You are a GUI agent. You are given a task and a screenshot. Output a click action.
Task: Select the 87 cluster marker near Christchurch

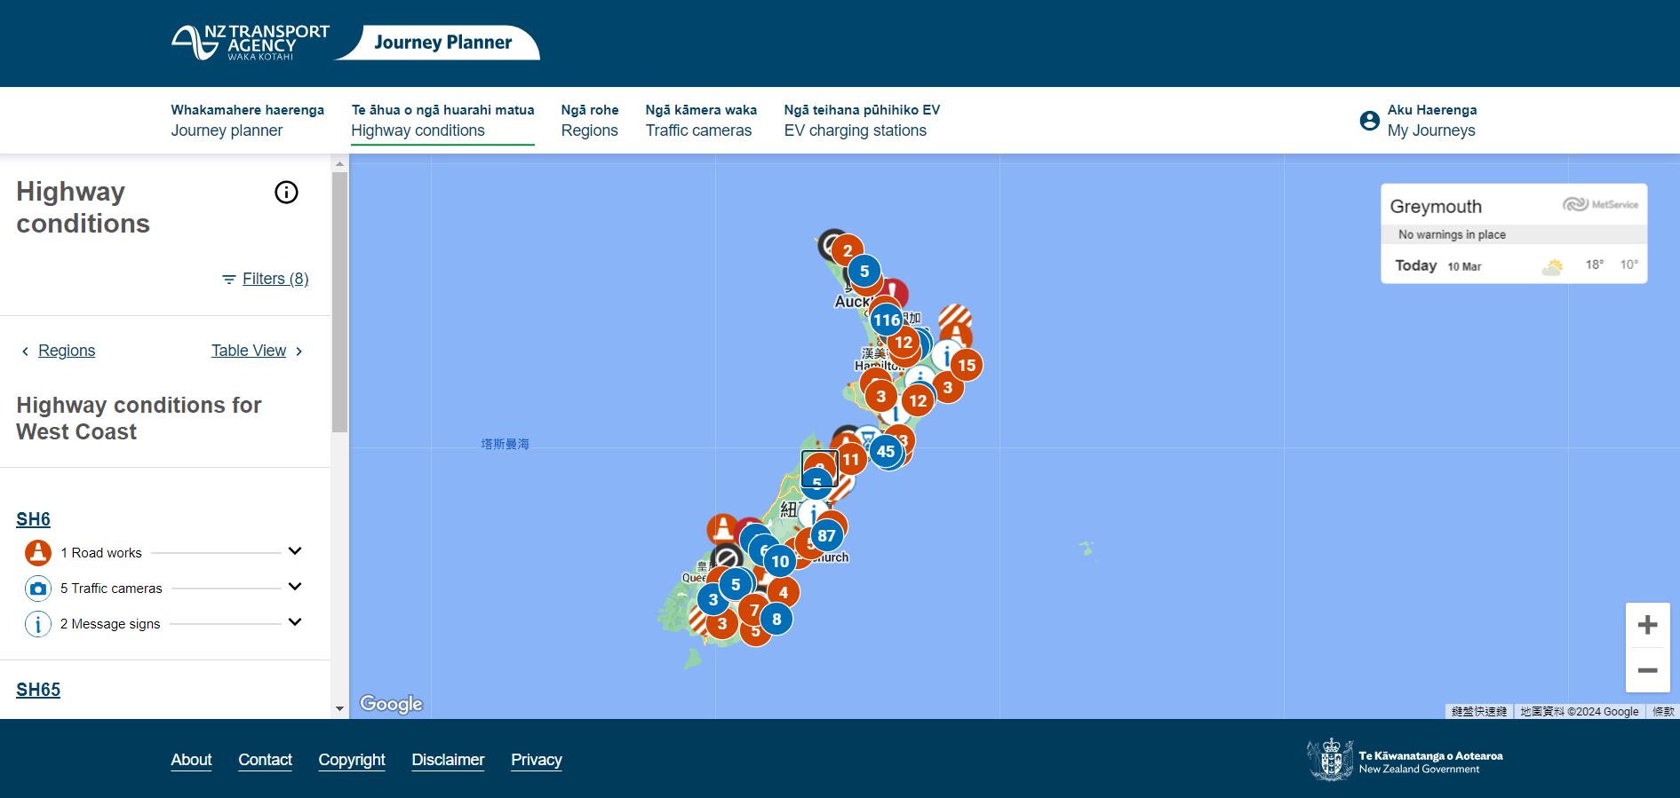(x=826, y=535)
